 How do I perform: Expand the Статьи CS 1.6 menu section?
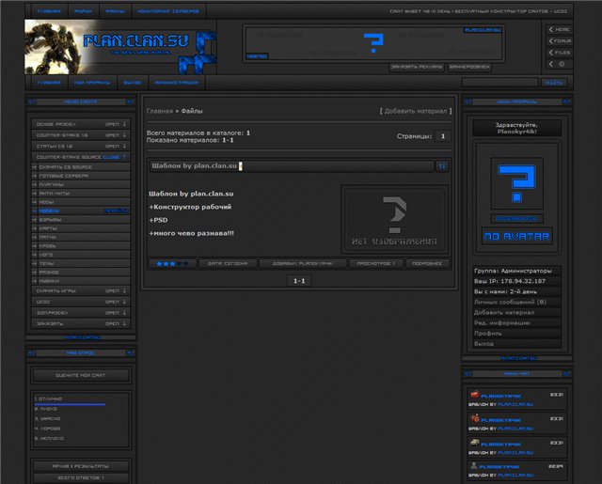click(x=81, y=146)
